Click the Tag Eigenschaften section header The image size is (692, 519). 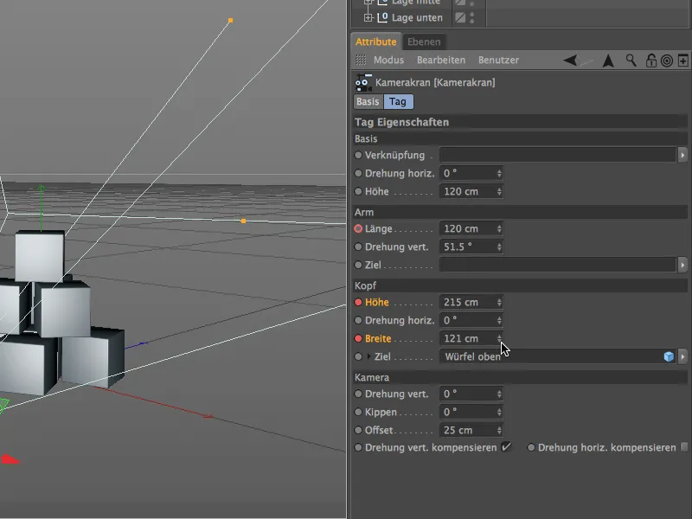pyautogui.click(x=520, y=122)
